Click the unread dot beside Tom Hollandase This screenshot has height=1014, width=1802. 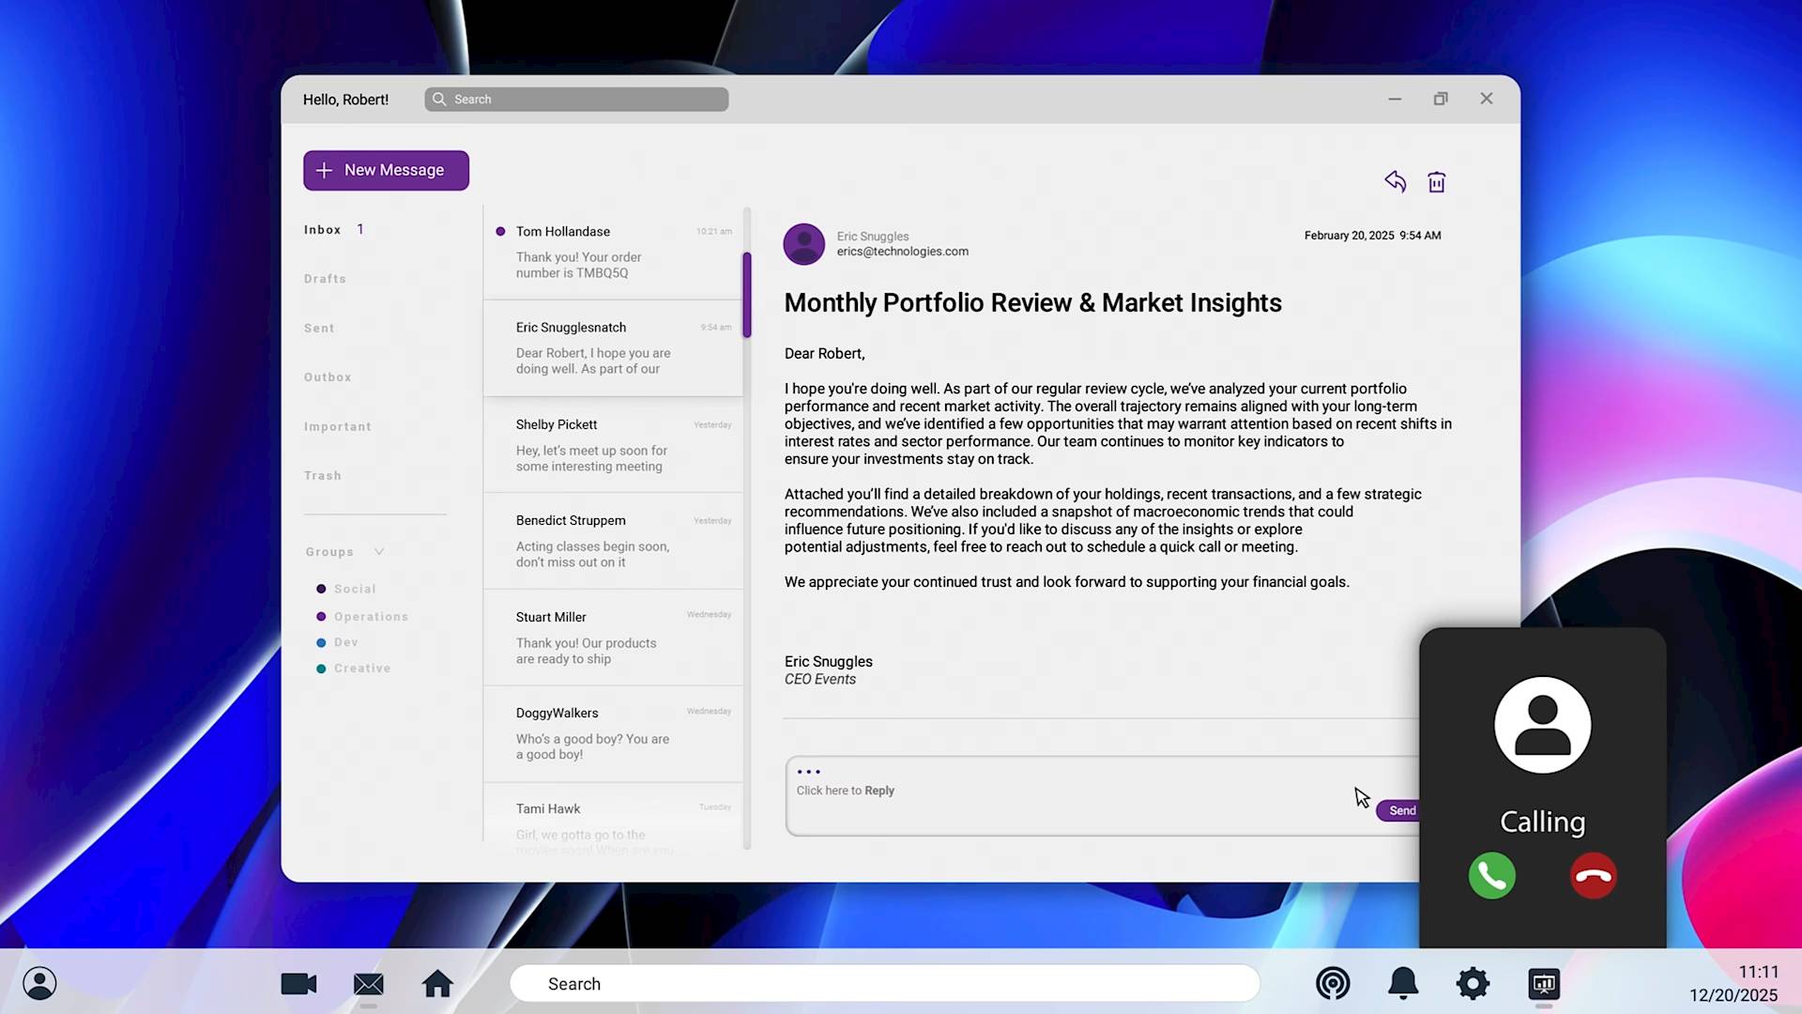[x=500, y=231]
